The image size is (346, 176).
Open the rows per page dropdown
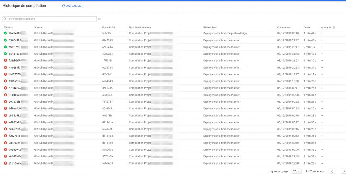coord(296,171)
